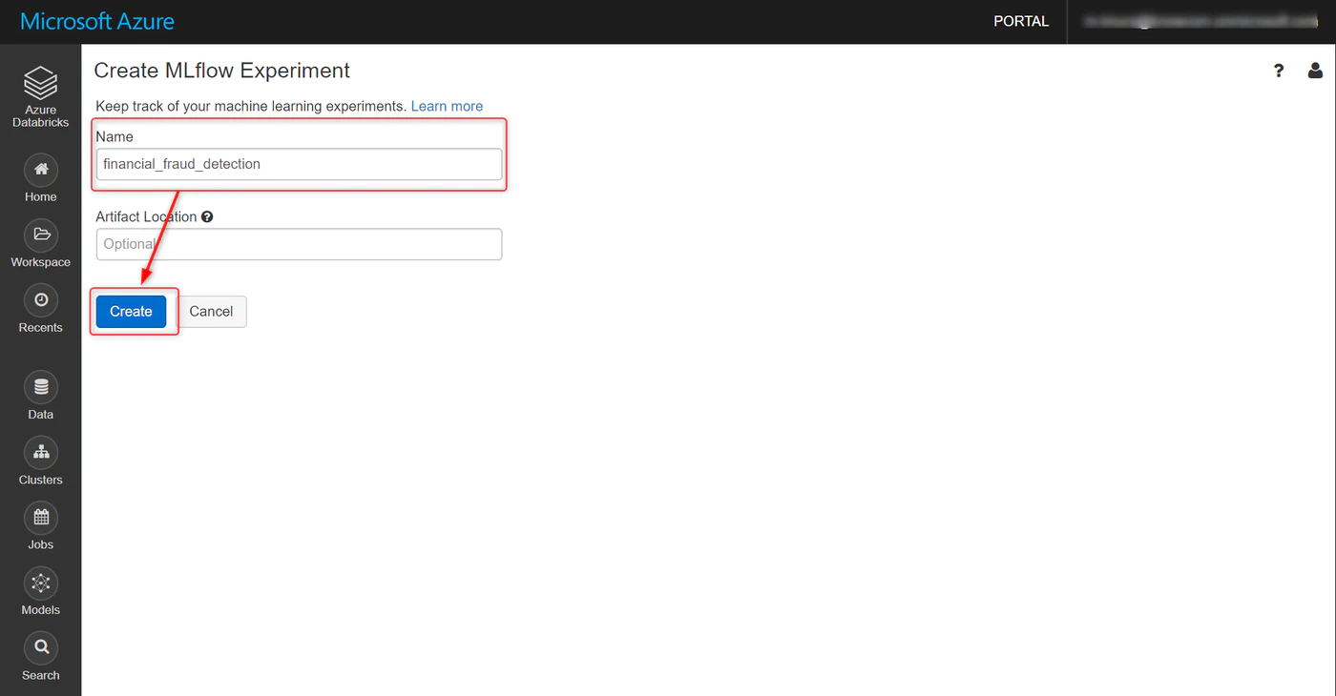Focus the experiment Name field
Screen dimensions: 1336x696
tap(299, 164)
